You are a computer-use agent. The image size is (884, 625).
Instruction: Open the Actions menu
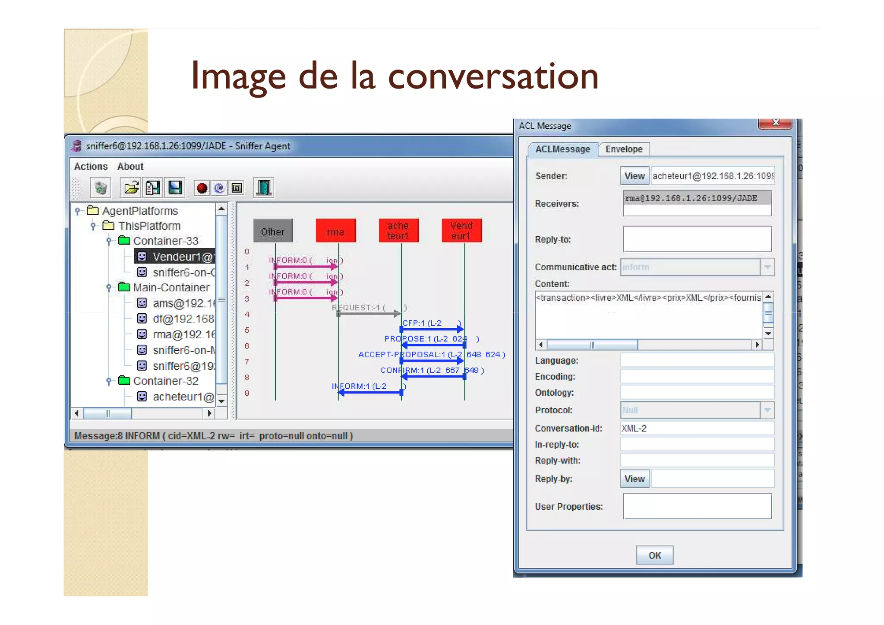[91, 166]
